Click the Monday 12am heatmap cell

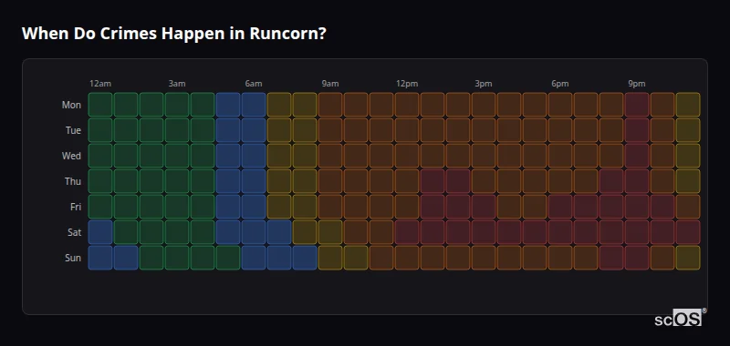pos(100,105)
